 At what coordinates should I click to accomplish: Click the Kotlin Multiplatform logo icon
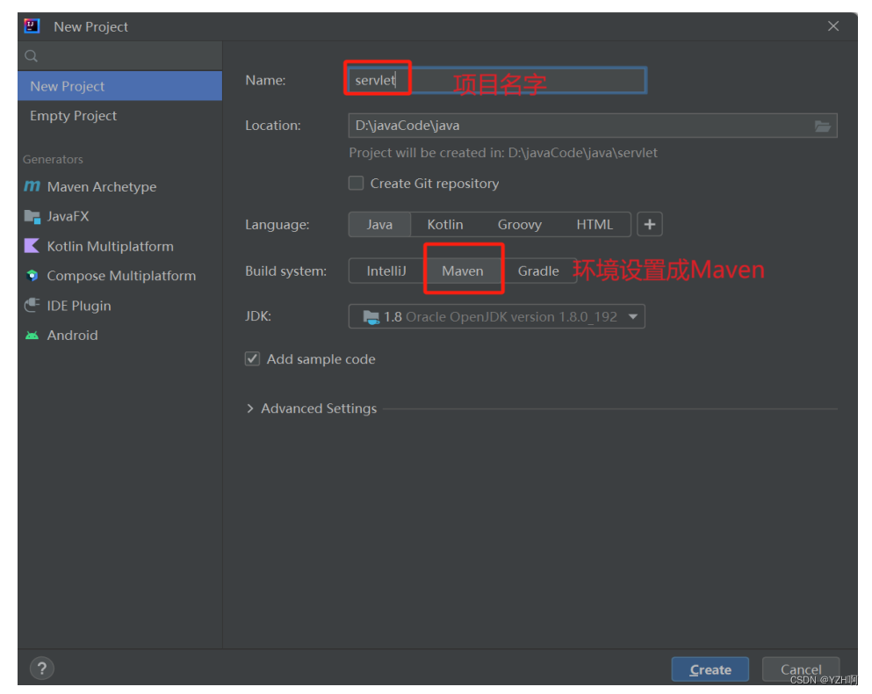point(32,246)
